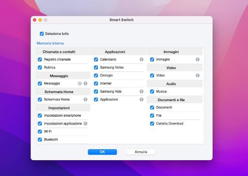The image size is (248, 176).
Task: Toggle the Internet checkbox
Action: pyautogui.click(x=96, y=83)
